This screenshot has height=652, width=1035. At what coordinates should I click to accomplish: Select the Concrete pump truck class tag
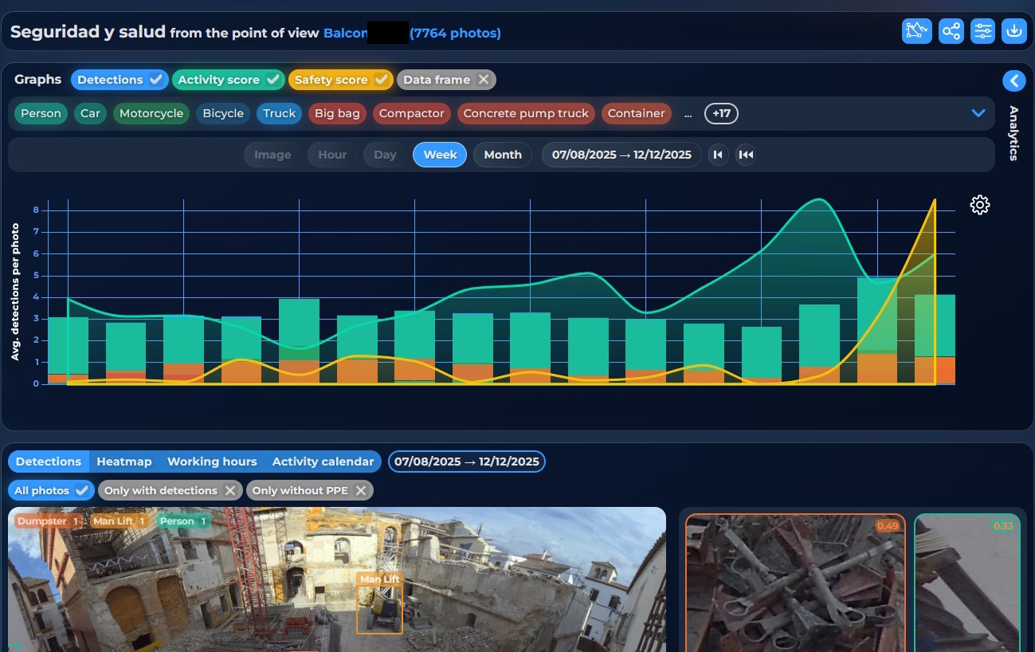point(526,113)
